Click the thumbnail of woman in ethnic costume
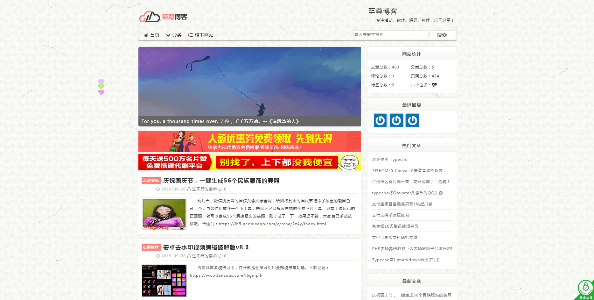Image resolution: width=594 pixels, height=300 pixels. [164, 214]
